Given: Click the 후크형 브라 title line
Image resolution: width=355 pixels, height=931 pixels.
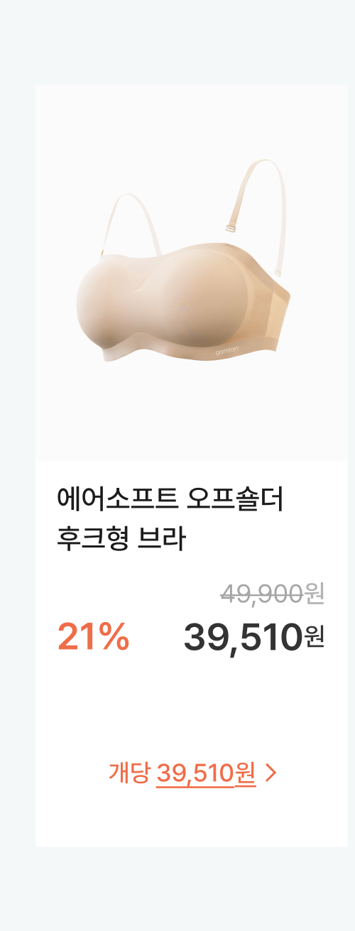Looking at the screenshot, I should (121, 539).
